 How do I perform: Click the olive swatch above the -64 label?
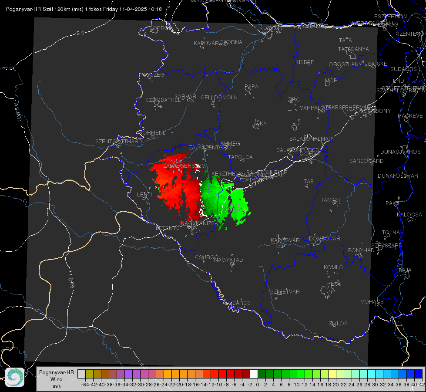point(89,374)
